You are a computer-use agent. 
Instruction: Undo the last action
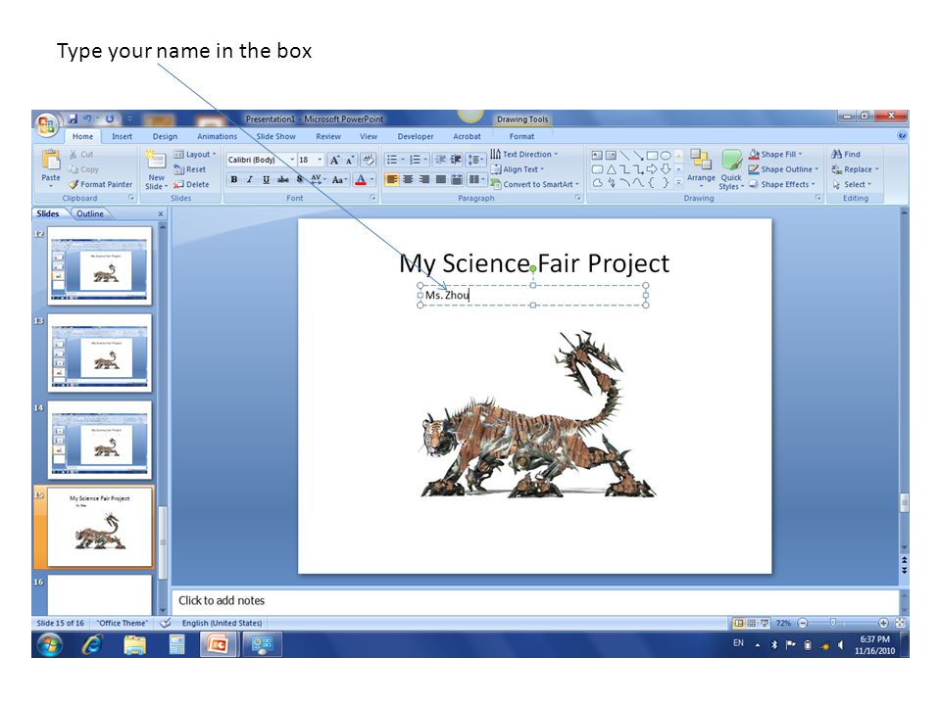point(87,118)
